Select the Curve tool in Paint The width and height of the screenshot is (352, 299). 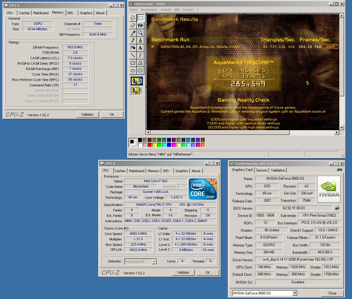click(x=140, y=56)
